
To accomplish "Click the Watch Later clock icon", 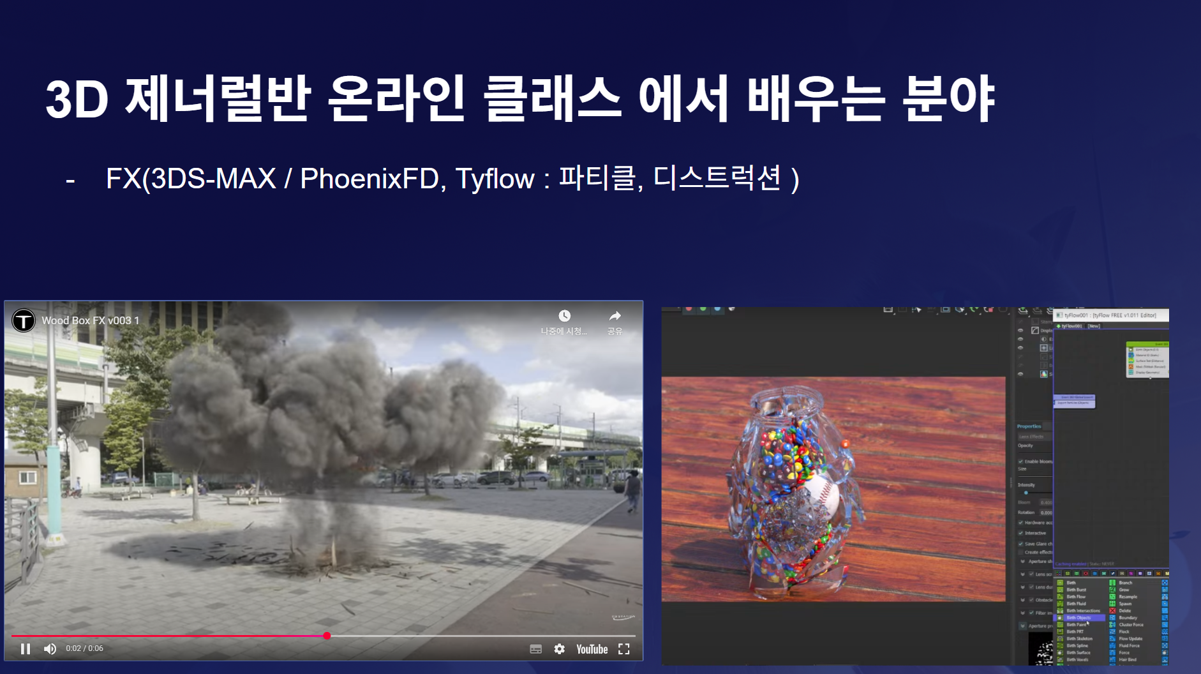I will click(x=565, y=316).
